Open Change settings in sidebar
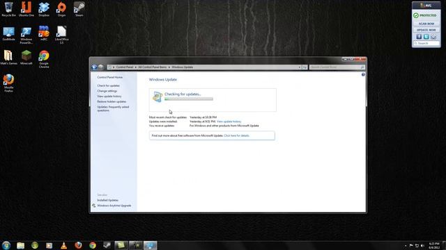This screenshot has width=446, height=250. pos(107,91)
